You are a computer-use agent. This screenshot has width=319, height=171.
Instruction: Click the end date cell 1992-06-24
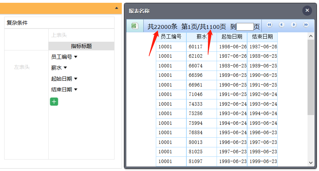[x=262, y=95]
